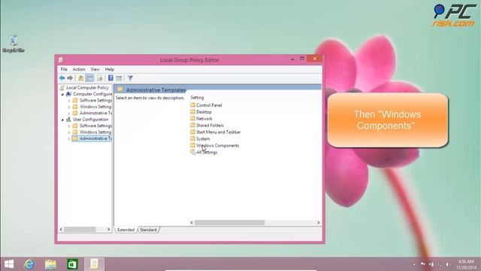Open the File menu
Image resolution: width=481 pixels, height=271 pixels.
64,69
